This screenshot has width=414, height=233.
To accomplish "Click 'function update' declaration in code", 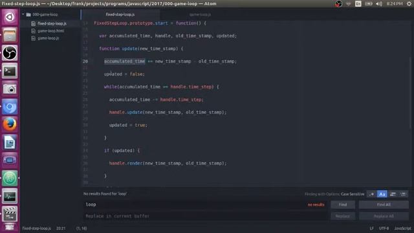I will click(x=118, y=49).
